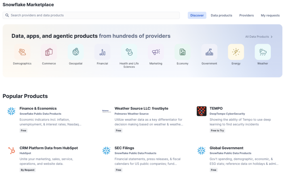Click the HubSpot provider name text
The width and height of the screenshot is (289, 182).
25,153
